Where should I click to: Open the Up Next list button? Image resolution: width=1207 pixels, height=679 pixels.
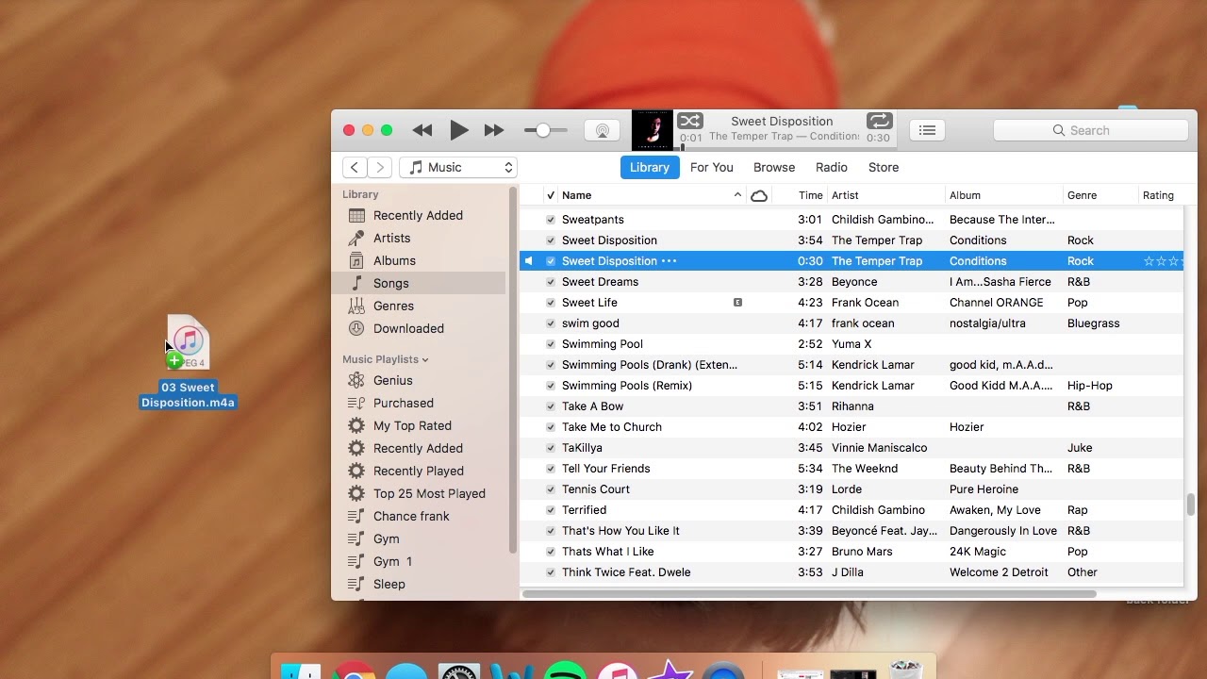pos(927,130)
